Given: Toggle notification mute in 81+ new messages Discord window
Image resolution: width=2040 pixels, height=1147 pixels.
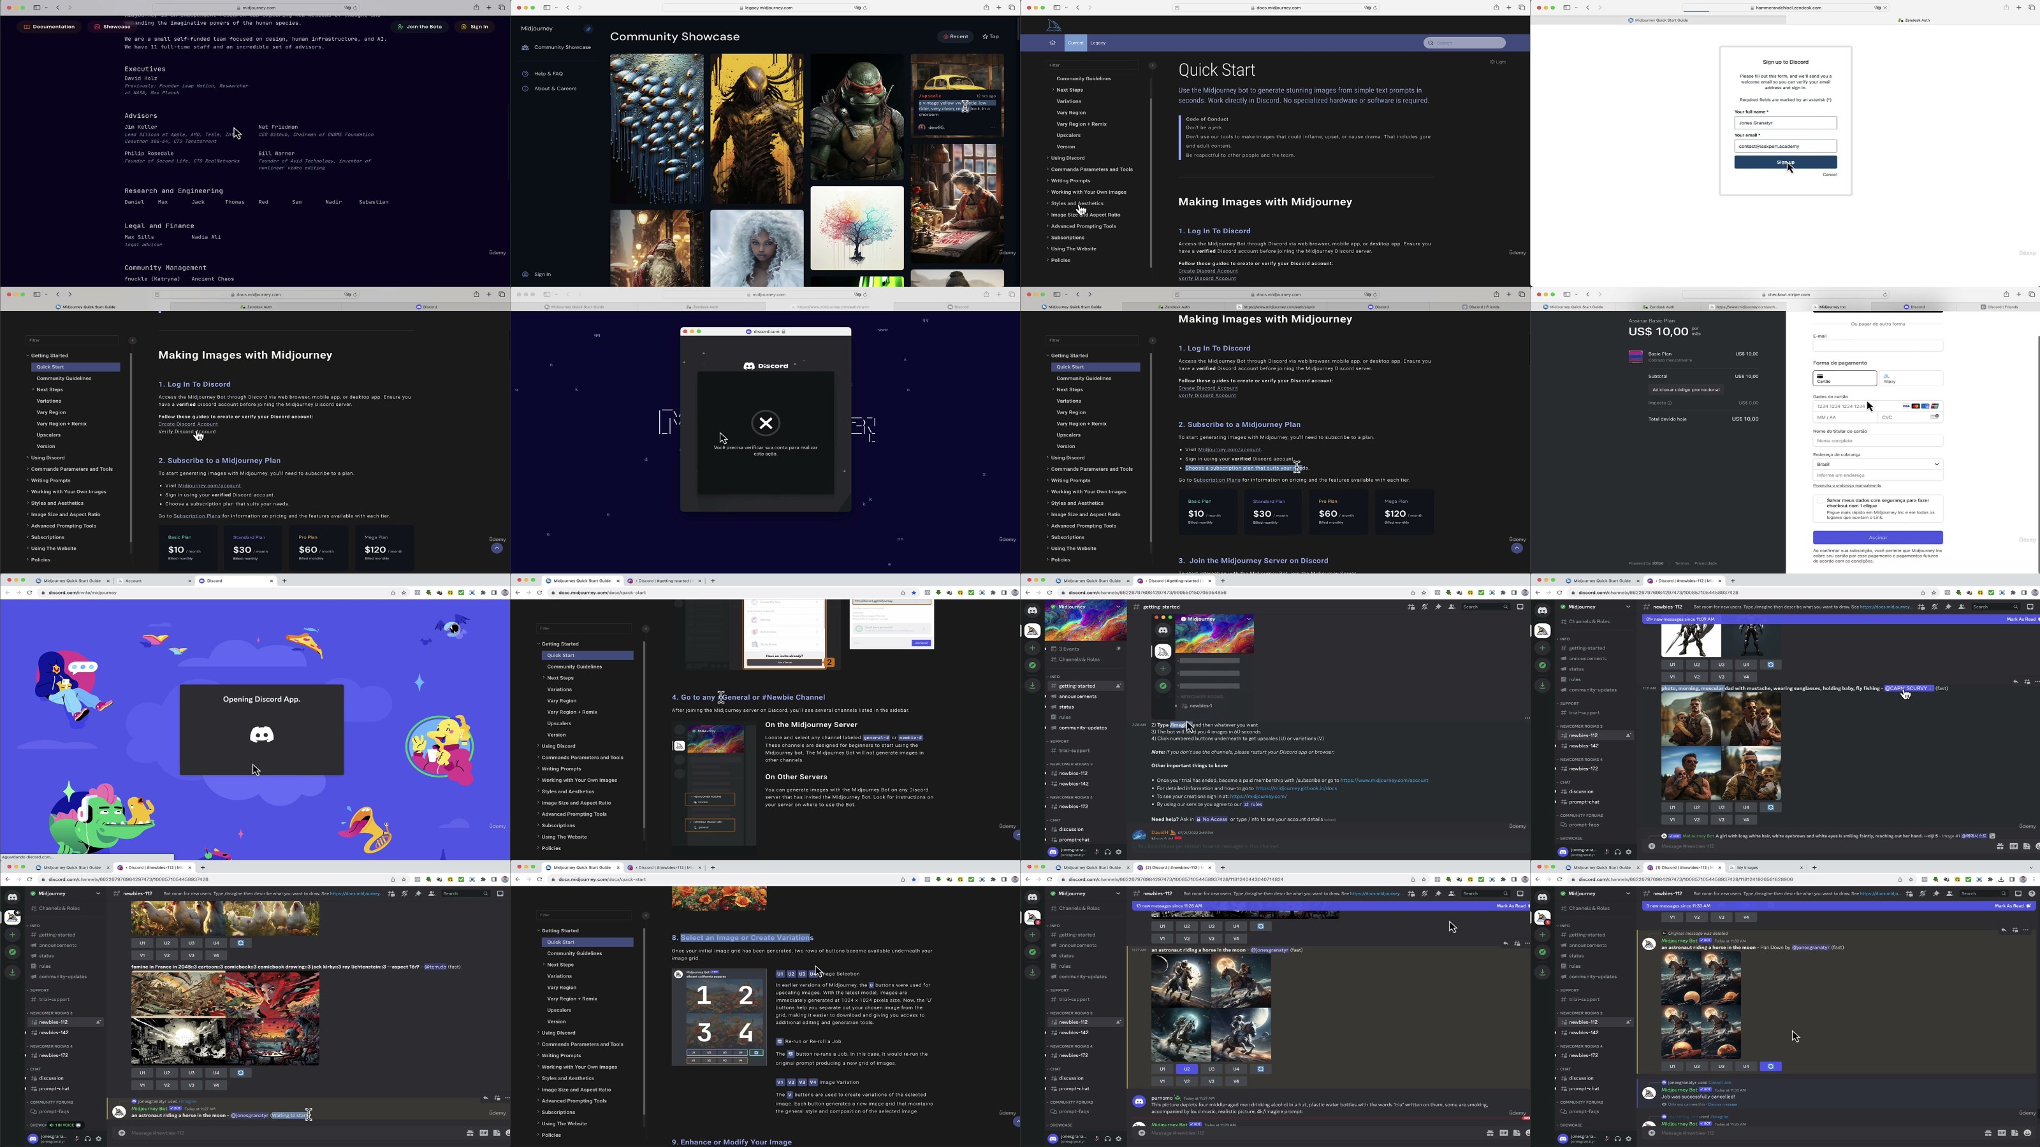Looking at the screenshot, I should pyautogui.click(x=1935, y=607).
